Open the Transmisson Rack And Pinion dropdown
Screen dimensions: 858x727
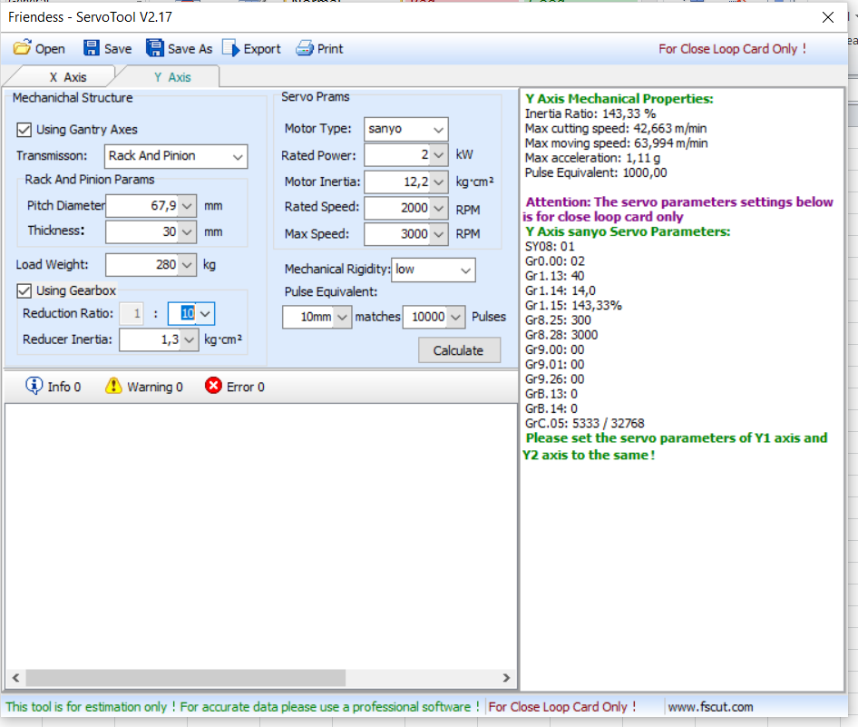(176, 157)
